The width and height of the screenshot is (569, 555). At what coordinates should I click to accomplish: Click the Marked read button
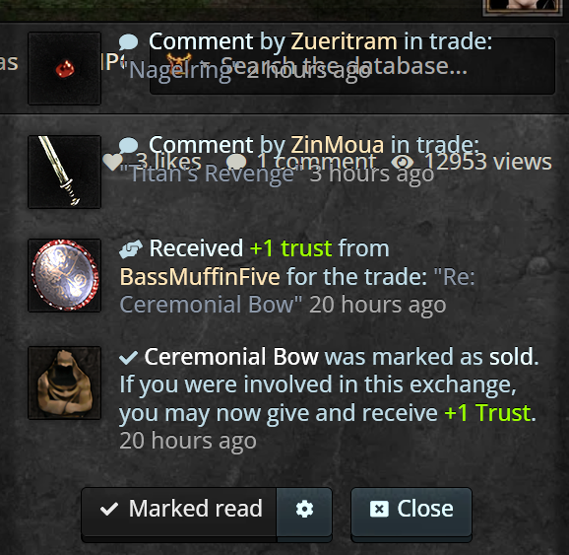coord(179,509)
